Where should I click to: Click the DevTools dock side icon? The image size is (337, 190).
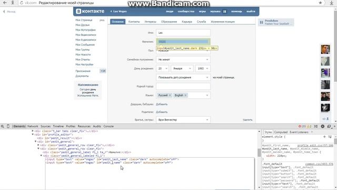pos(329,126)
